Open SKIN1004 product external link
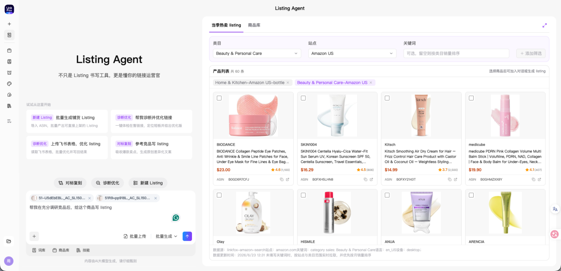 [371, 179]
